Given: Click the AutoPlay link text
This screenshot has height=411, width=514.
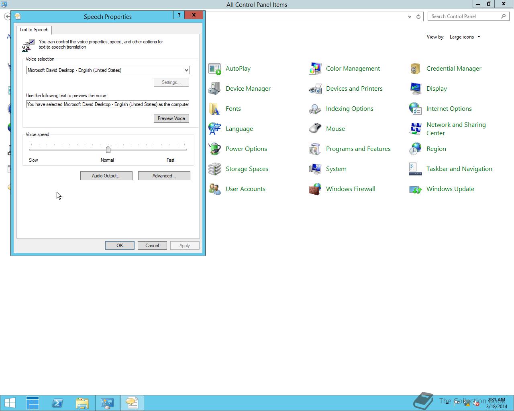Looking at the screenshot, I should coord(238,69).
